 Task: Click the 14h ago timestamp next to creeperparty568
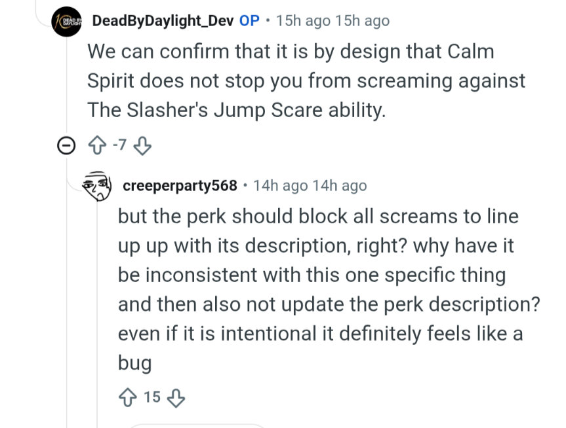tap(281, 186)
